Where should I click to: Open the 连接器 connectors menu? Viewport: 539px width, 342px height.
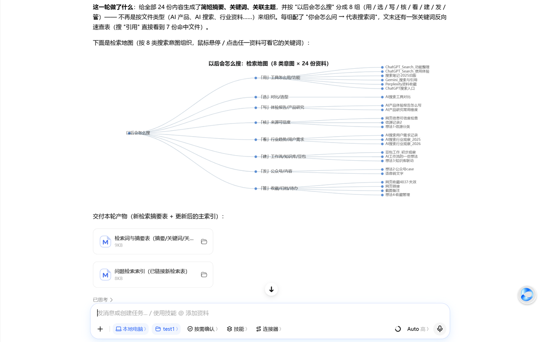click(x=269, y=329)
